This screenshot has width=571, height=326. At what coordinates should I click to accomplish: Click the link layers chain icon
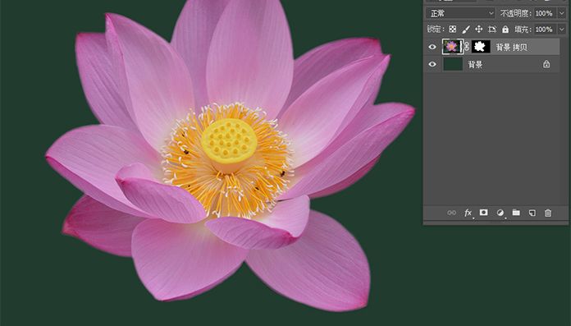coord(451,213)
